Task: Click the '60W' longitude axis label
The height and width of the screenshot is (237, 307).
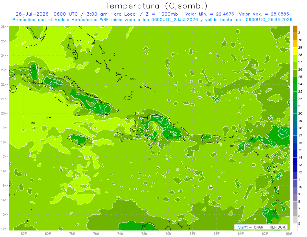Action: pos(289,233)
